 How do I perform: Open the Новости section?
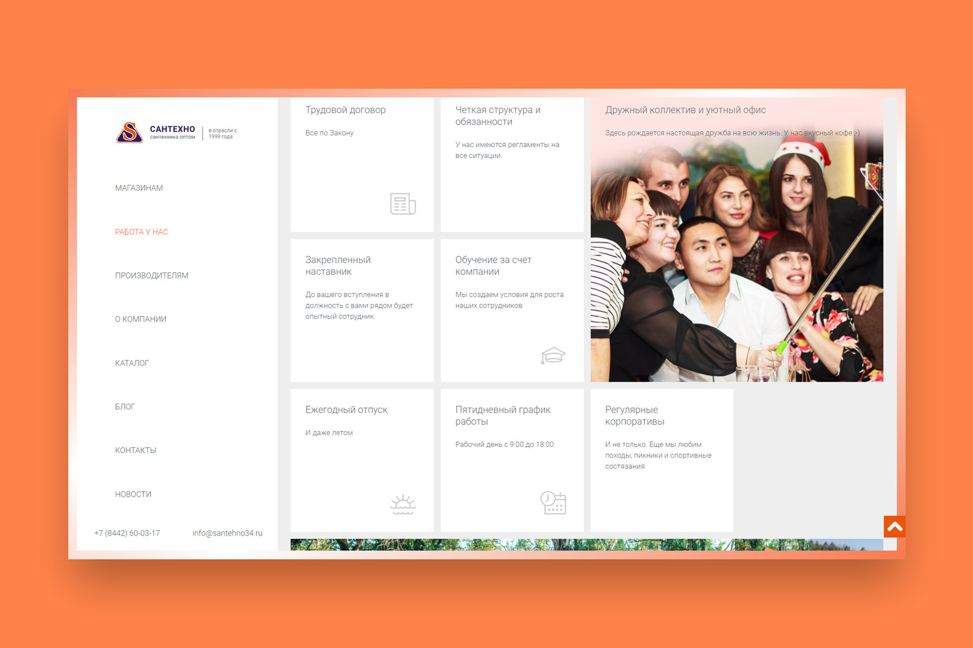(133, 494)
